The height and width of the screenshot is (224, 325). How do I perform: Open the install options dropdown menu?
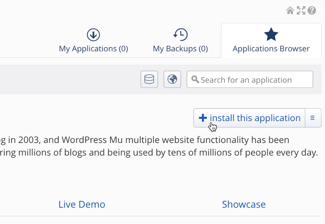pos(313,118)
